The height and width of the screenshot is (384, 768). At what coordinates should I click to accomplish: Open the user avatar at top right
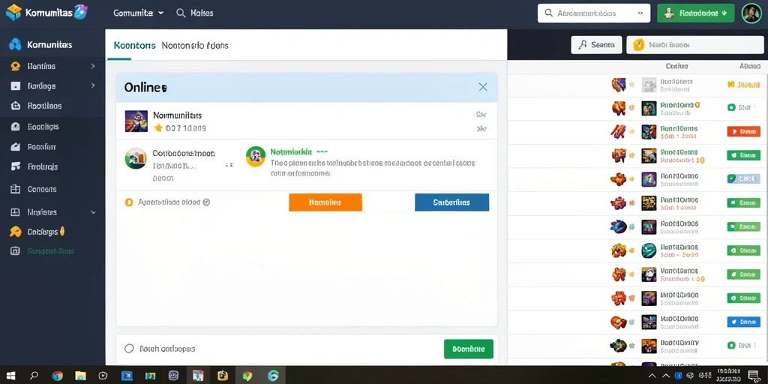point(751,13)
